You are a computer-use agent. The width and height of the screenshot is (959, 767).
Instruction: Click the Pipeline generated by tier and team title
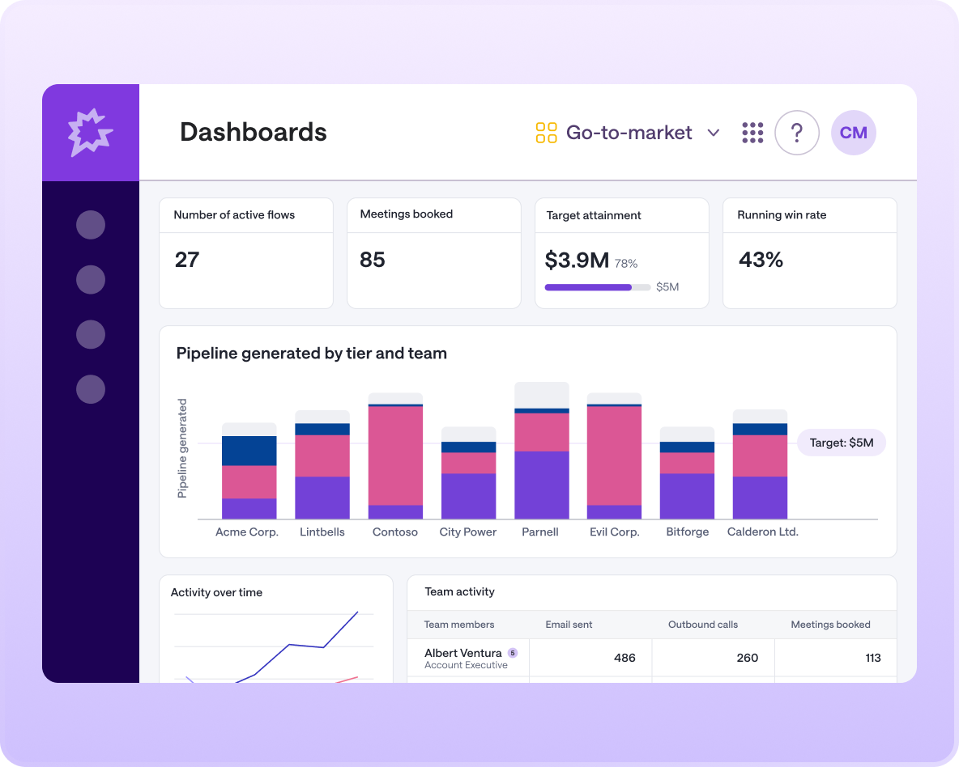[311, 354]
